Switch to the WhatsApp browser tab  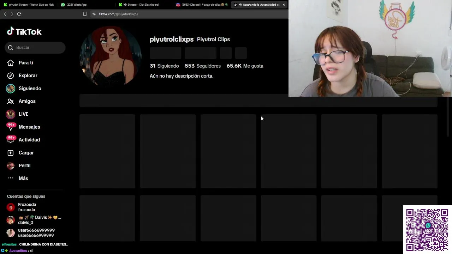coord(86,5)
